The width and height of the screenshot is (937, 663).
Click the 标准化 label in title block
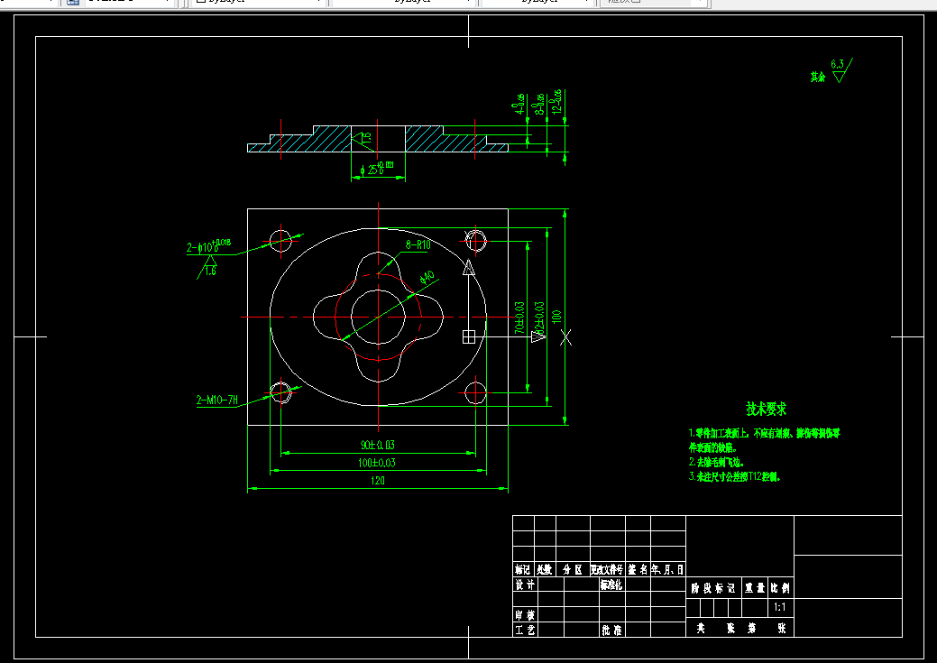tap(611, 585)
